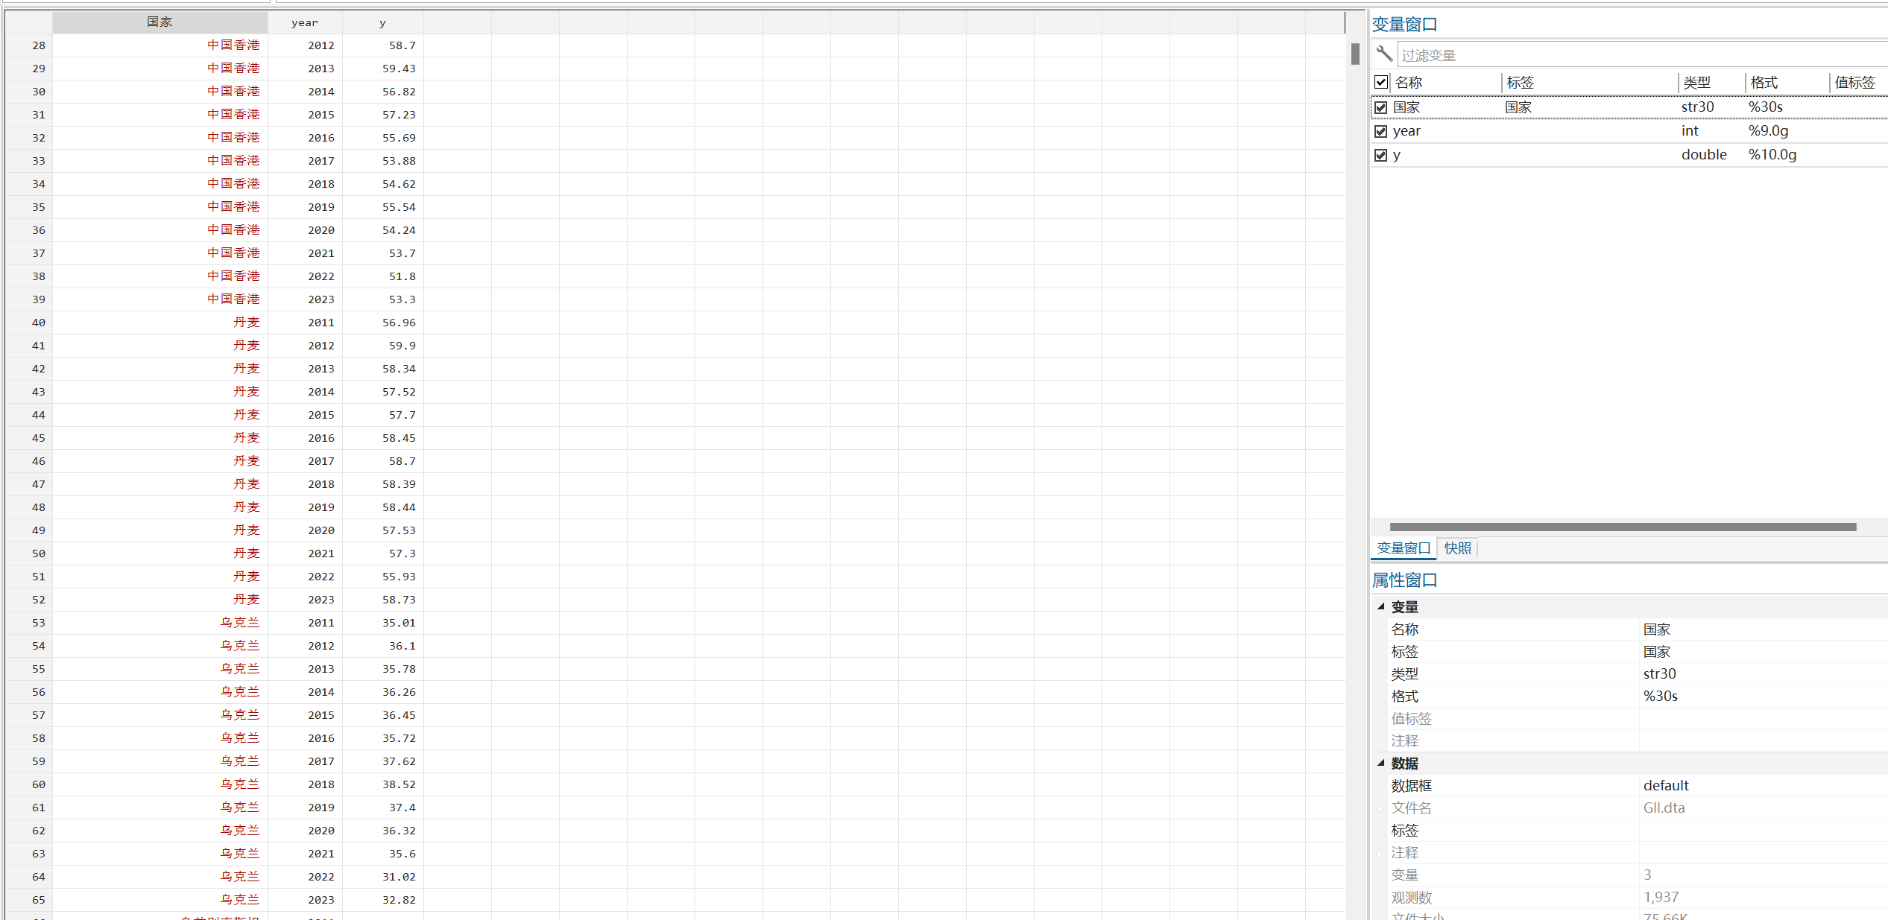Switch to the 快照 tab
Screen dimensions: 1888x920
point(1457,548)
